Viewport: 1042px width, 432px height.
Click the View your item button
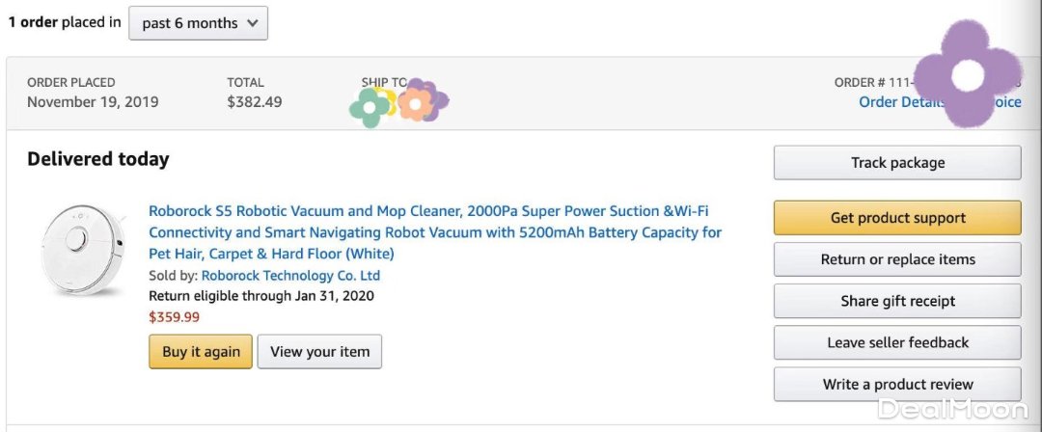coord(319,352)
